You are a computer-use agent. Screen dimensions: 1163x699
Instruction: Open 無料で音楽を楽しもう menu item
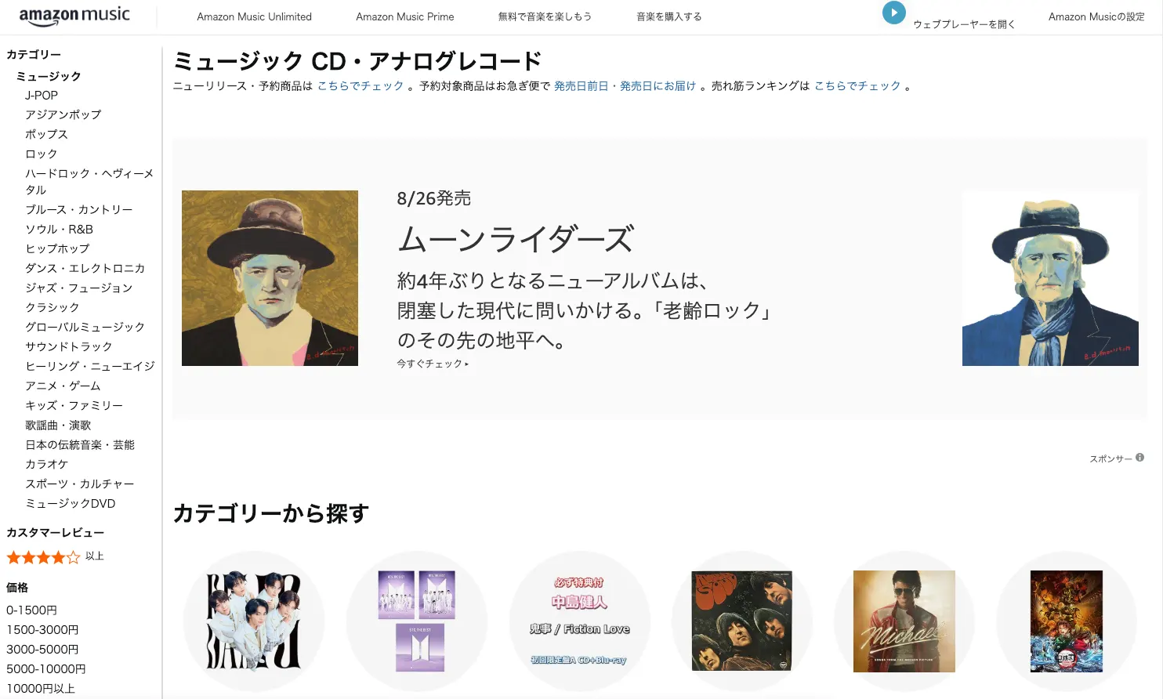pyautogui.click(x=545, y=16)
